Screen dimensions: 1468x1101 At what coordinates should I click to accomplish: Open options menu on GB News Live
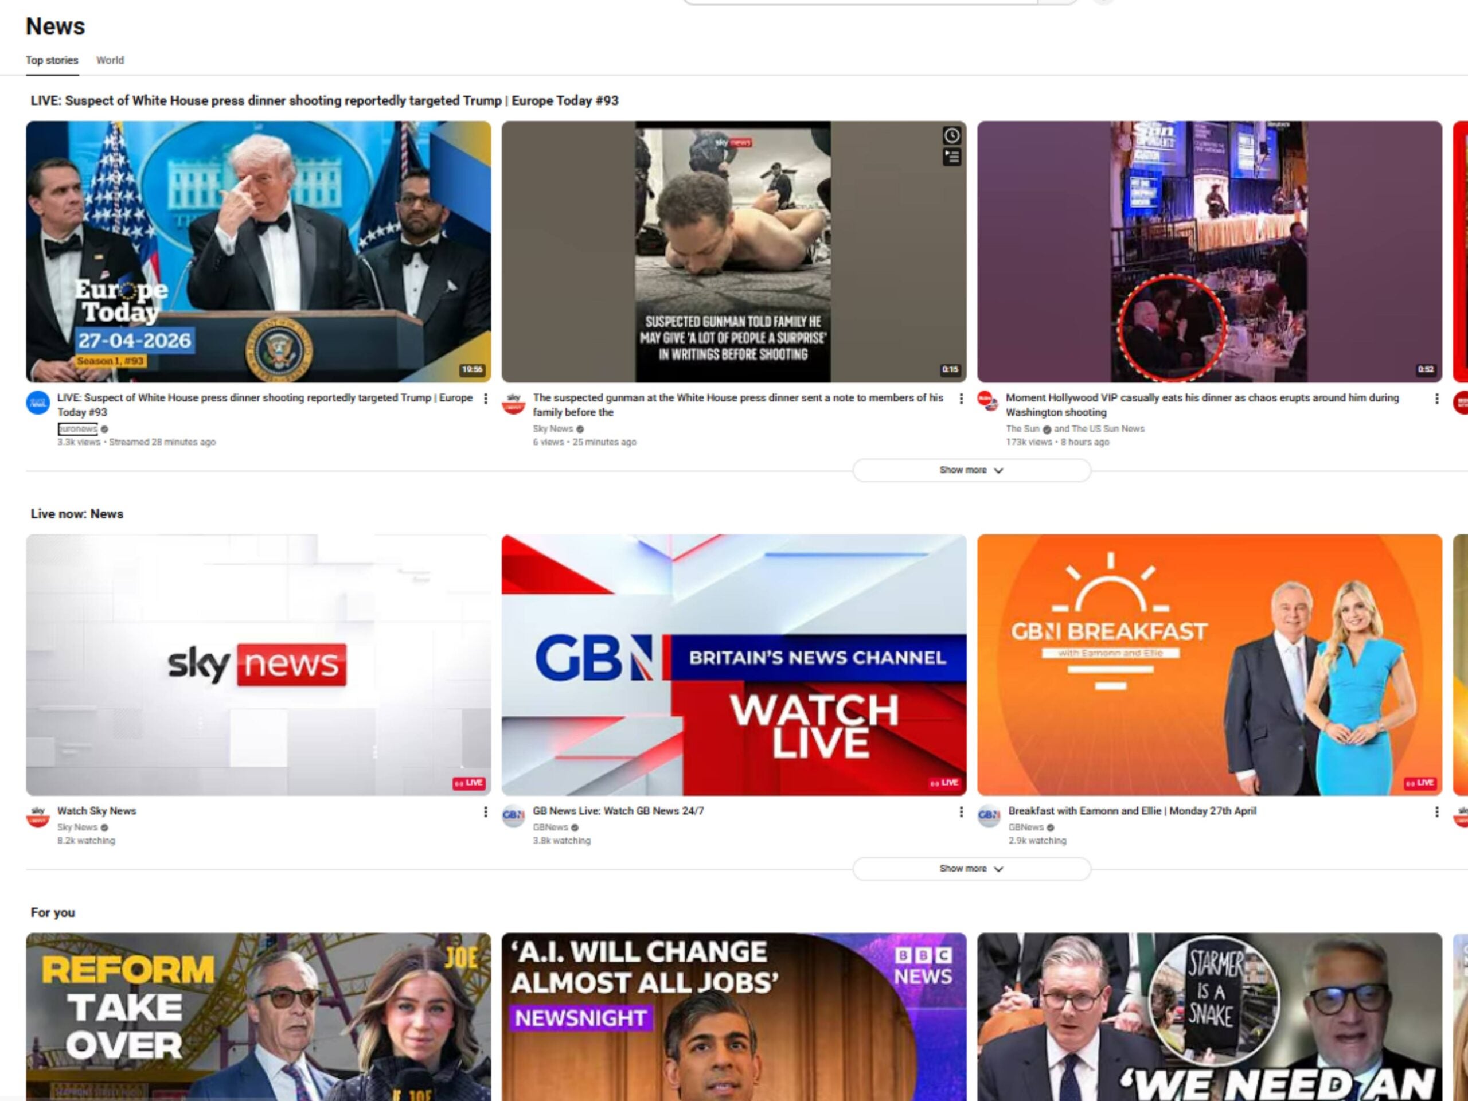tap(961, 811)
